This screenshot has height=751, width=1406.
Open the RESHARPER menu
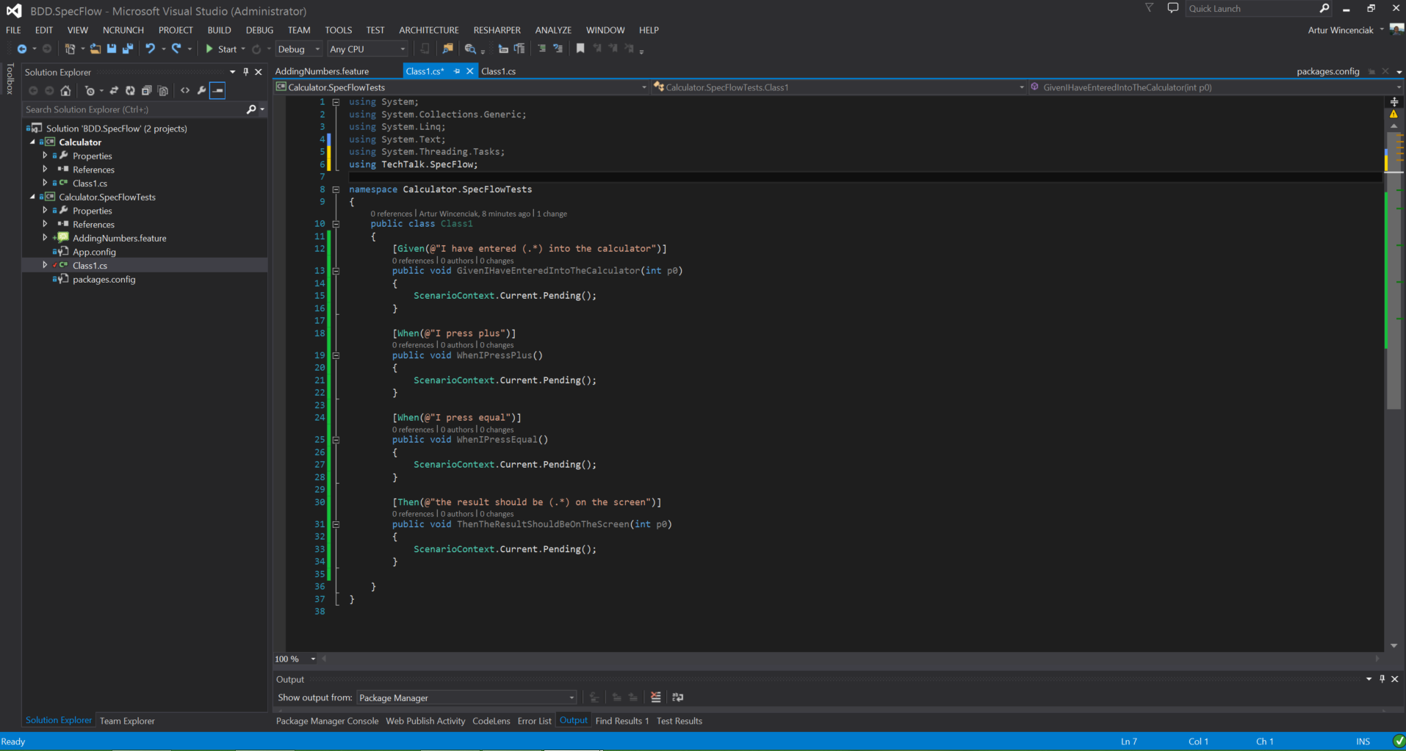[497, 30]
